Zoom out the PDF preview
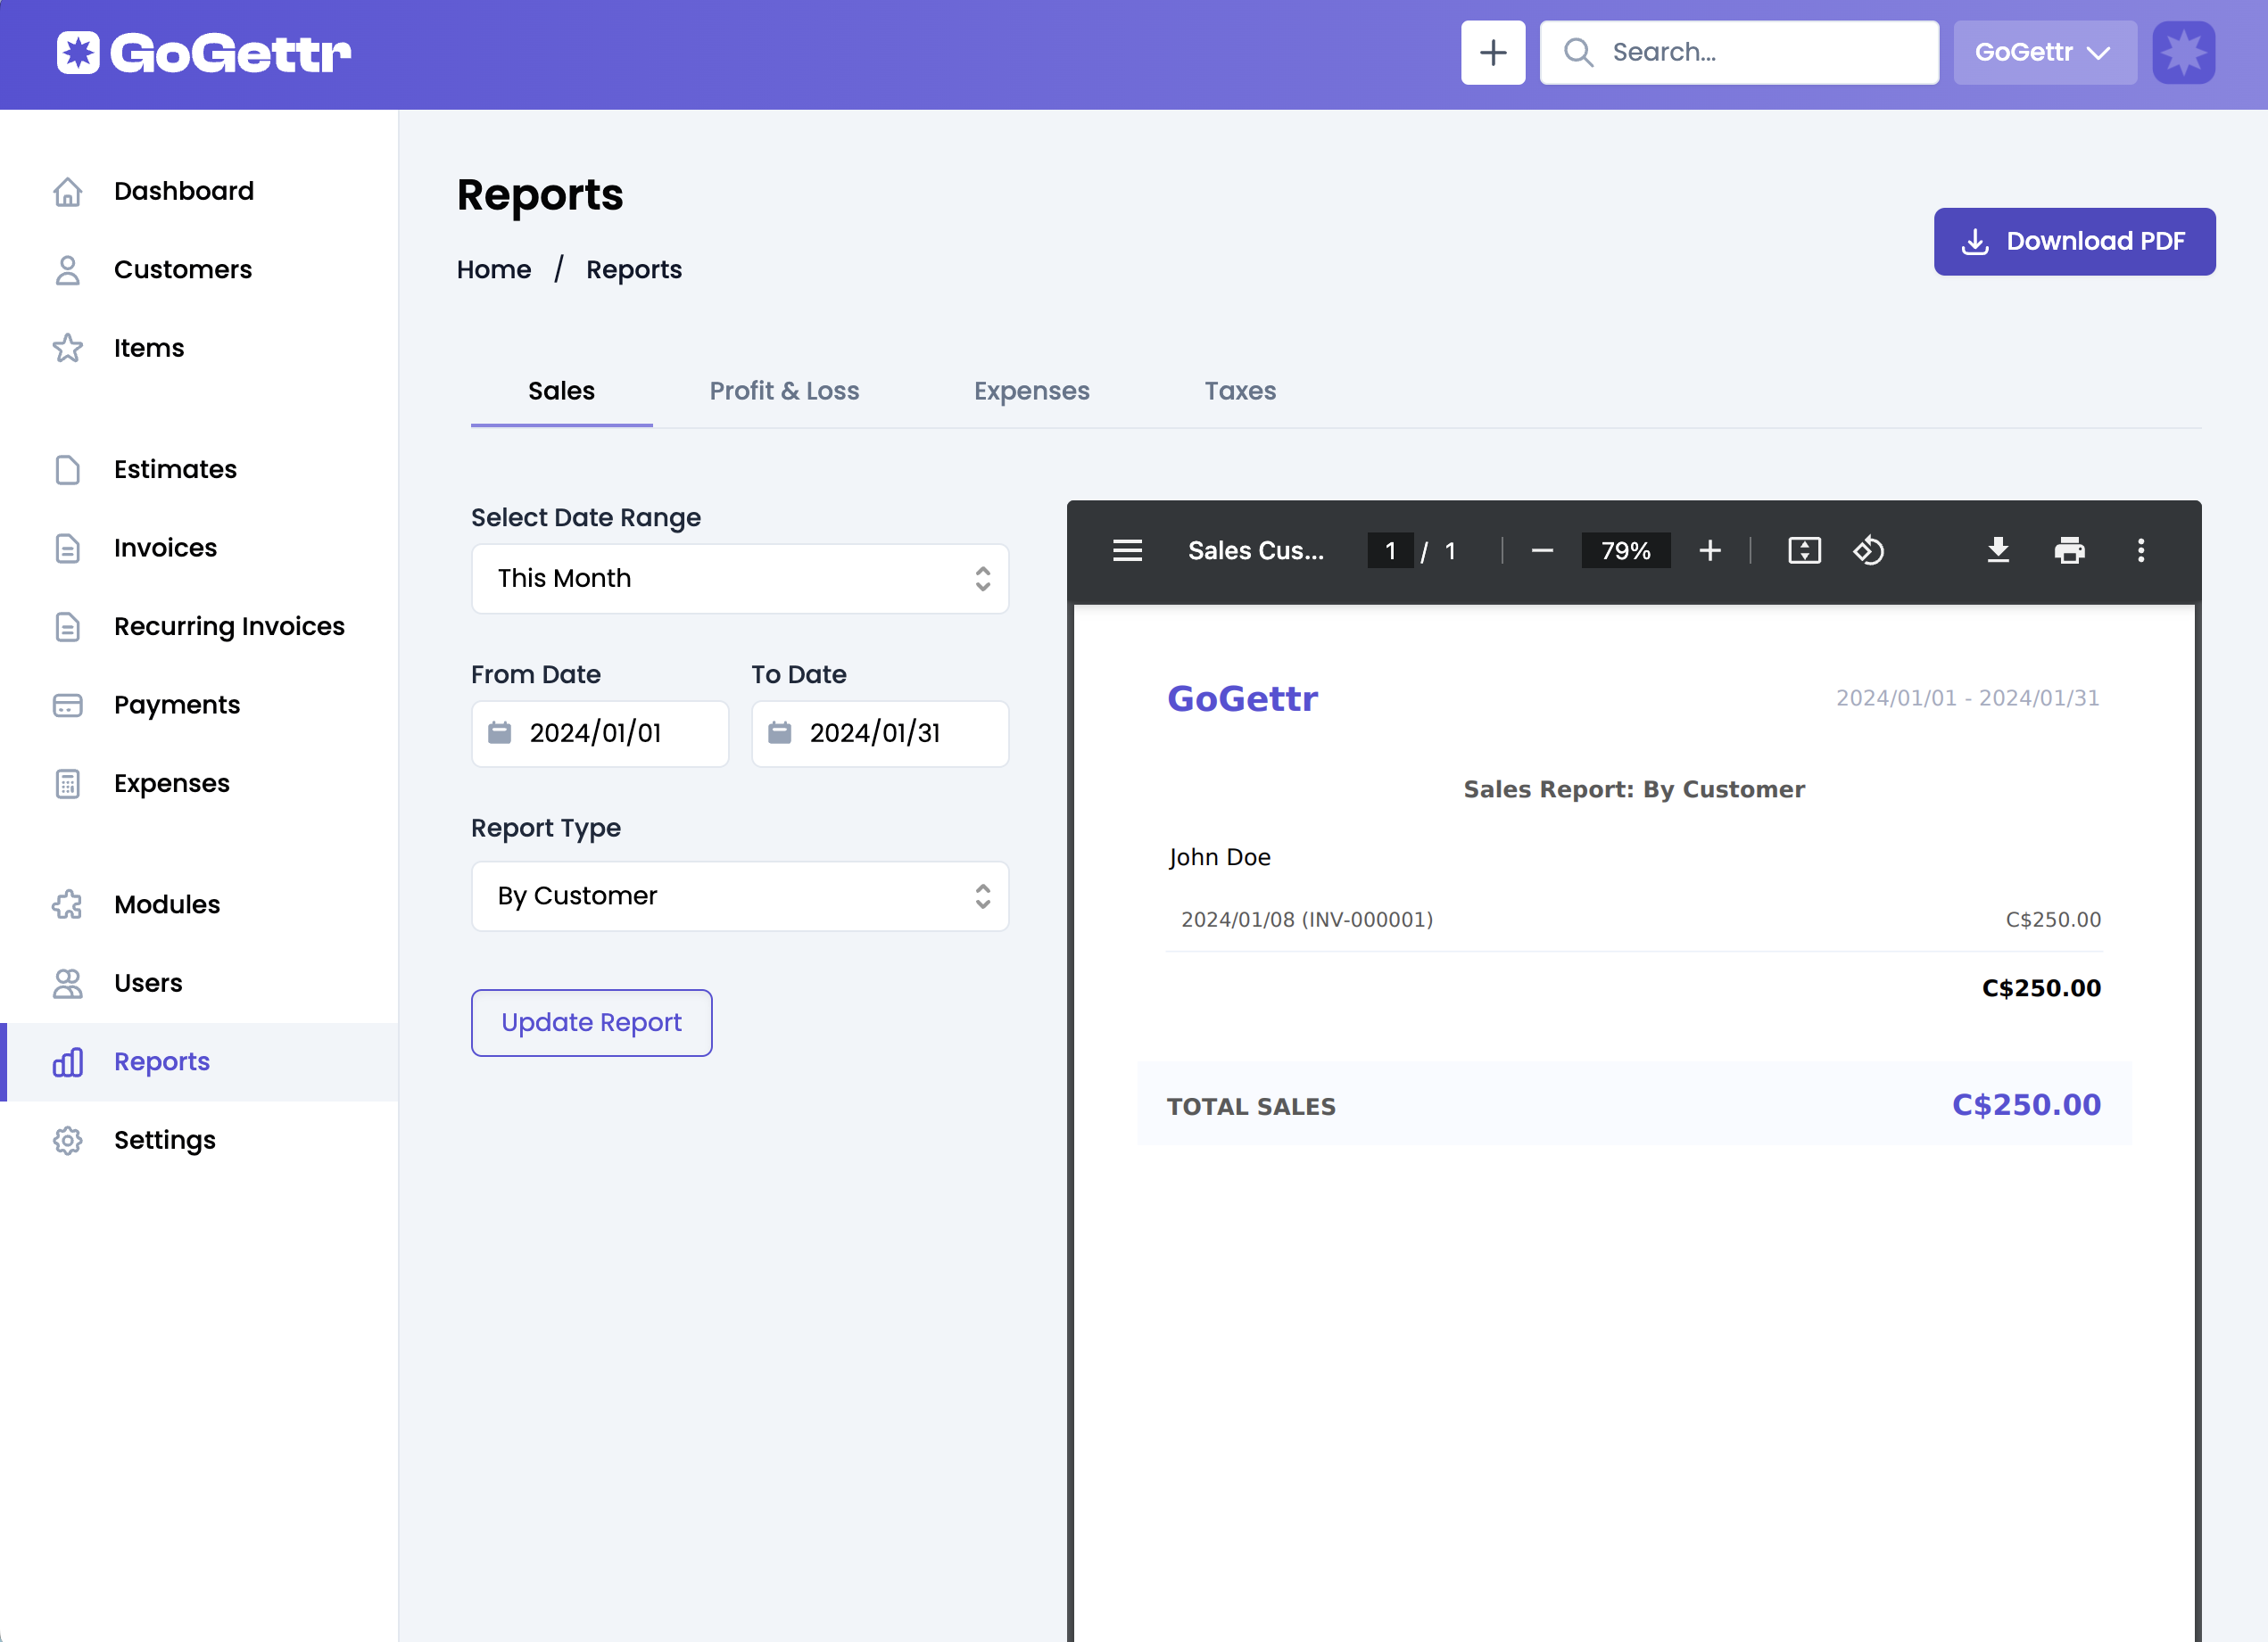 pos(1541,550)
